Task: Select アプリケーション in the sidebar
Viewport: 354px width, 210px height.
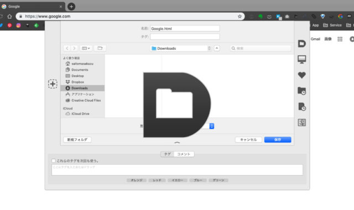Action: click(x=82, y=94)
